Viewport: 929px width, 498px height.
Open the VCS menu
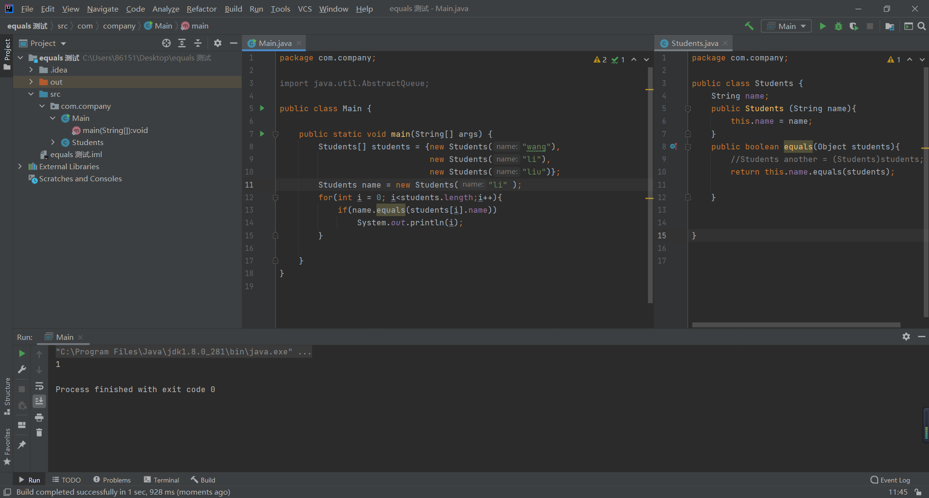[x=305, y=9]
